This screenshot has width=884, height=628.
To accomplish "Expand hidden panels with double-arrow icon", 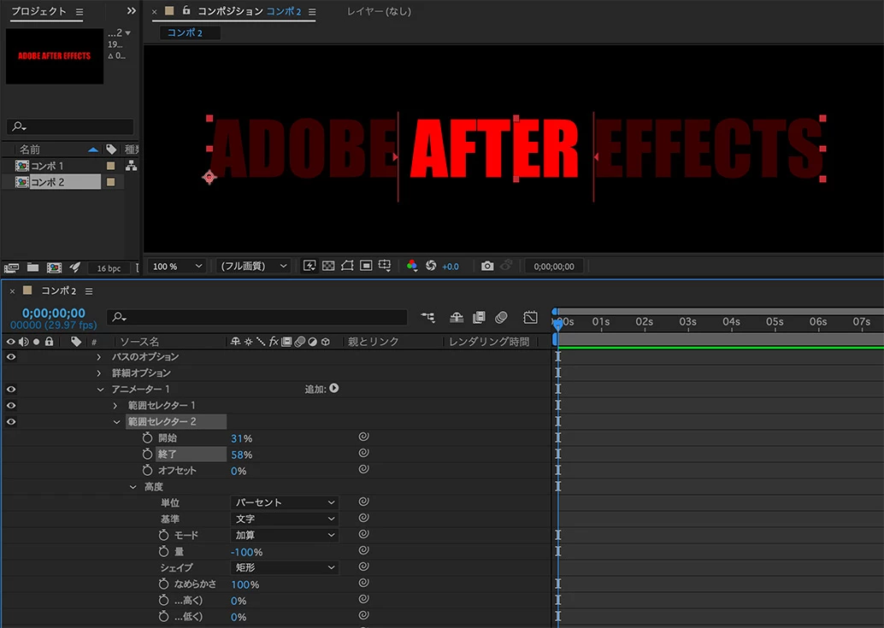I will pos(132,11).
